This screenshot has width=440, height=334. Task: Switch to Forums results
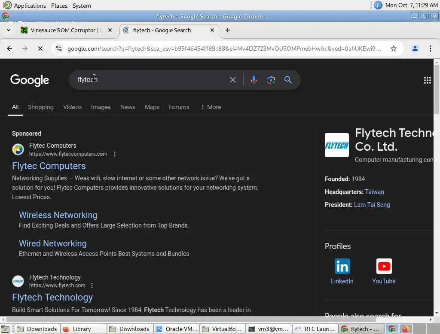(x=179, y=107)
